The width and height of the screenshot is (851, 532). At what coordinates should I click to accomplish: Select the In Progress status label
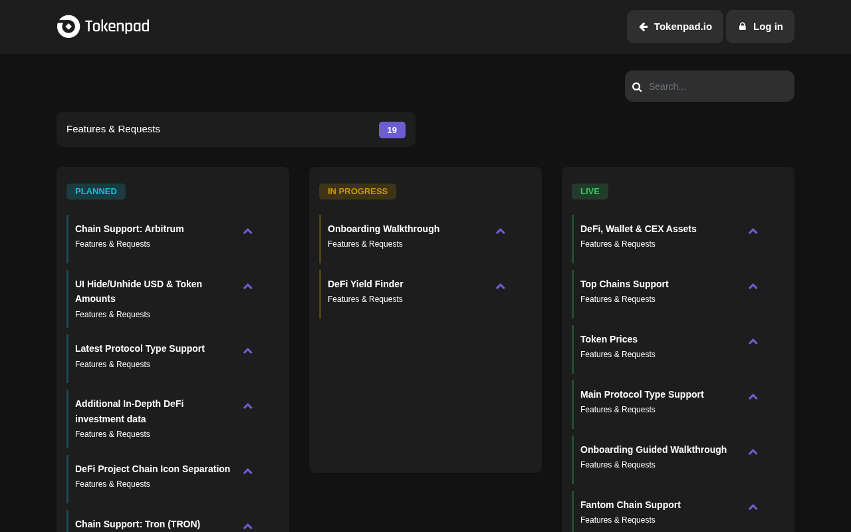tap(358, 192)
